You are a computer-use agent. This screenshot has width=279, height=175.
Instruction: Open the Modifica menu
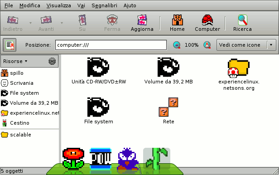coord(30,5)
